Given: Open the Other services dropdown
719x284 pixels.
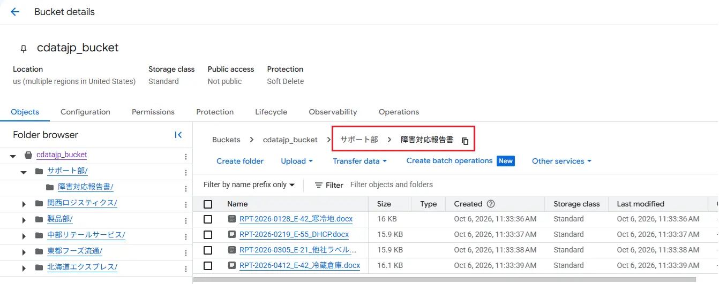Looking at the screenshot, I should (x=562, y=161).
